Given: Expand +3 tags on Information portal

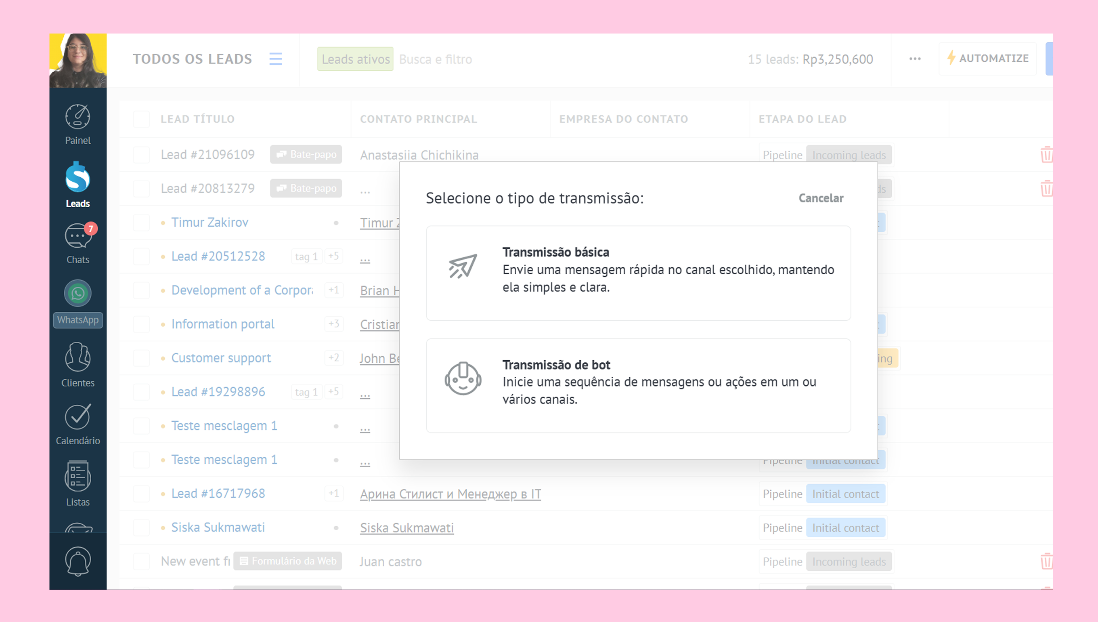Looking at the screenshot, I should [333, 324].
